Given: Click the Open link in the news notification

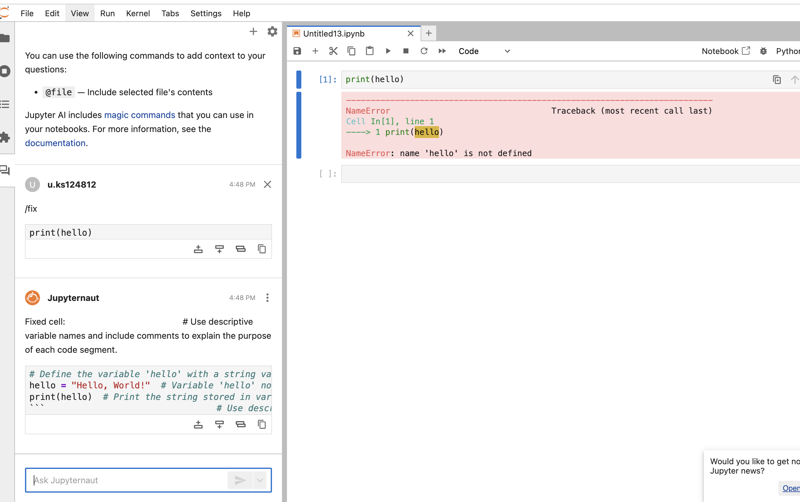Looking at the screenshot, I should [x=791, y=488].
